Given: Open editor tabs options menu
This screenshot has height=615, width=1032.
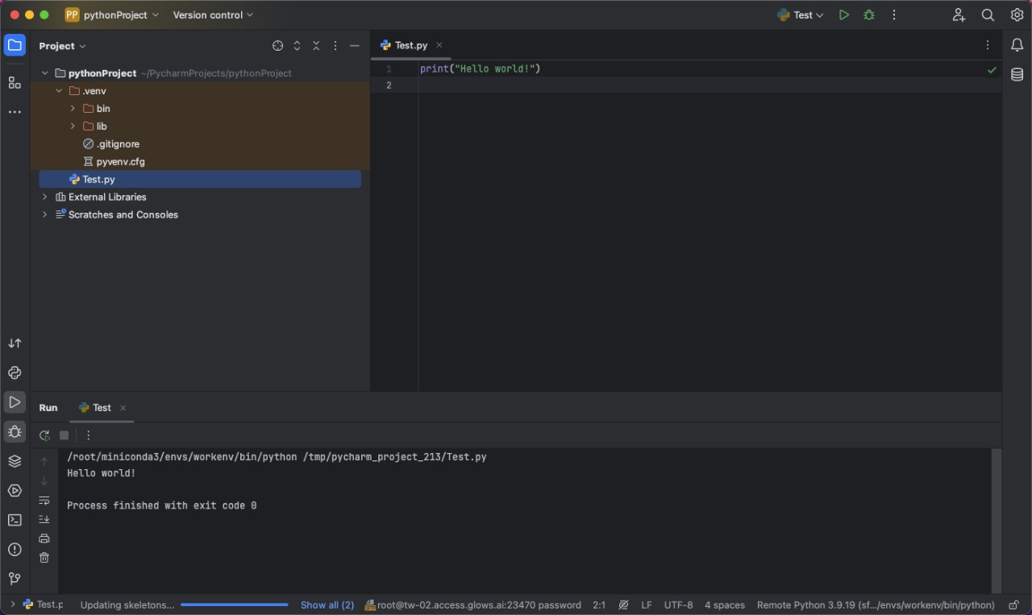Looking at the screenshot, I should (x=988, y=45).
